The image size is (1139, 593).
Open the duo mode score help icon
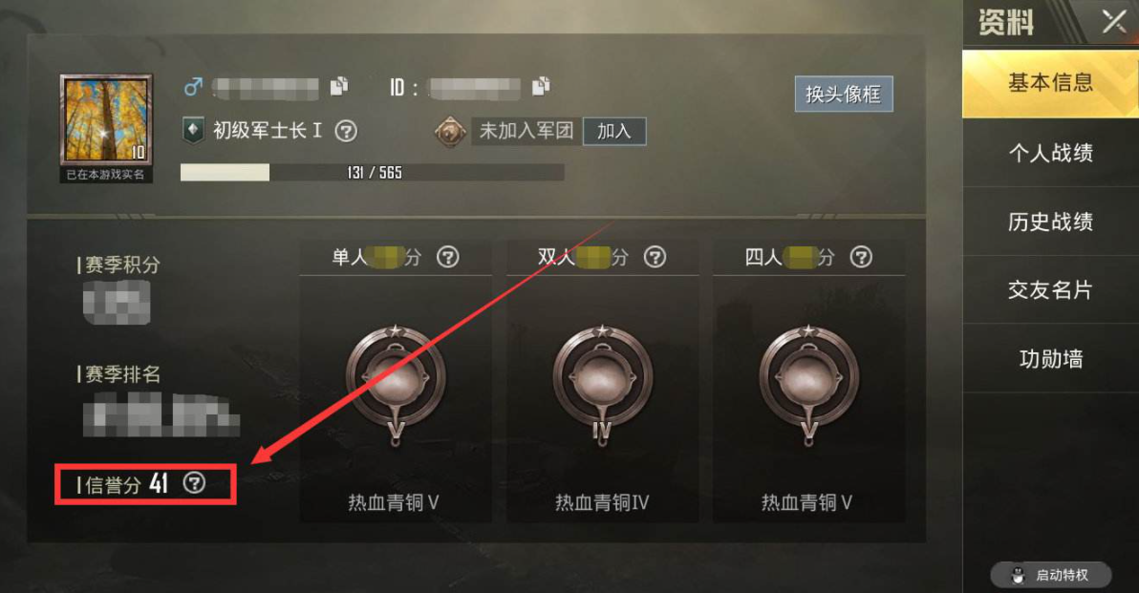coord(655,257)
